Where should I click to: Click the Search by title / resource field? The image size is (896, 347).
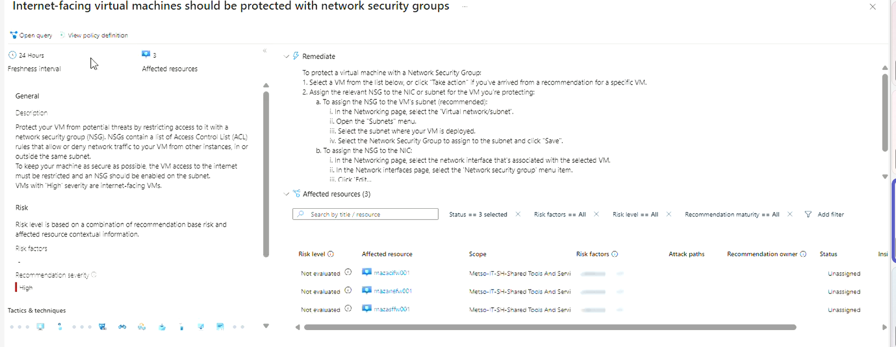[x=365, y=214]
